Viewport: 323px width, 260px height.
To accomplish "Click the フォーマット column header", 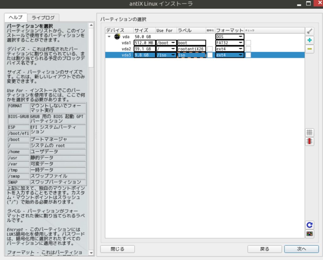I will [x=230, y=31].
